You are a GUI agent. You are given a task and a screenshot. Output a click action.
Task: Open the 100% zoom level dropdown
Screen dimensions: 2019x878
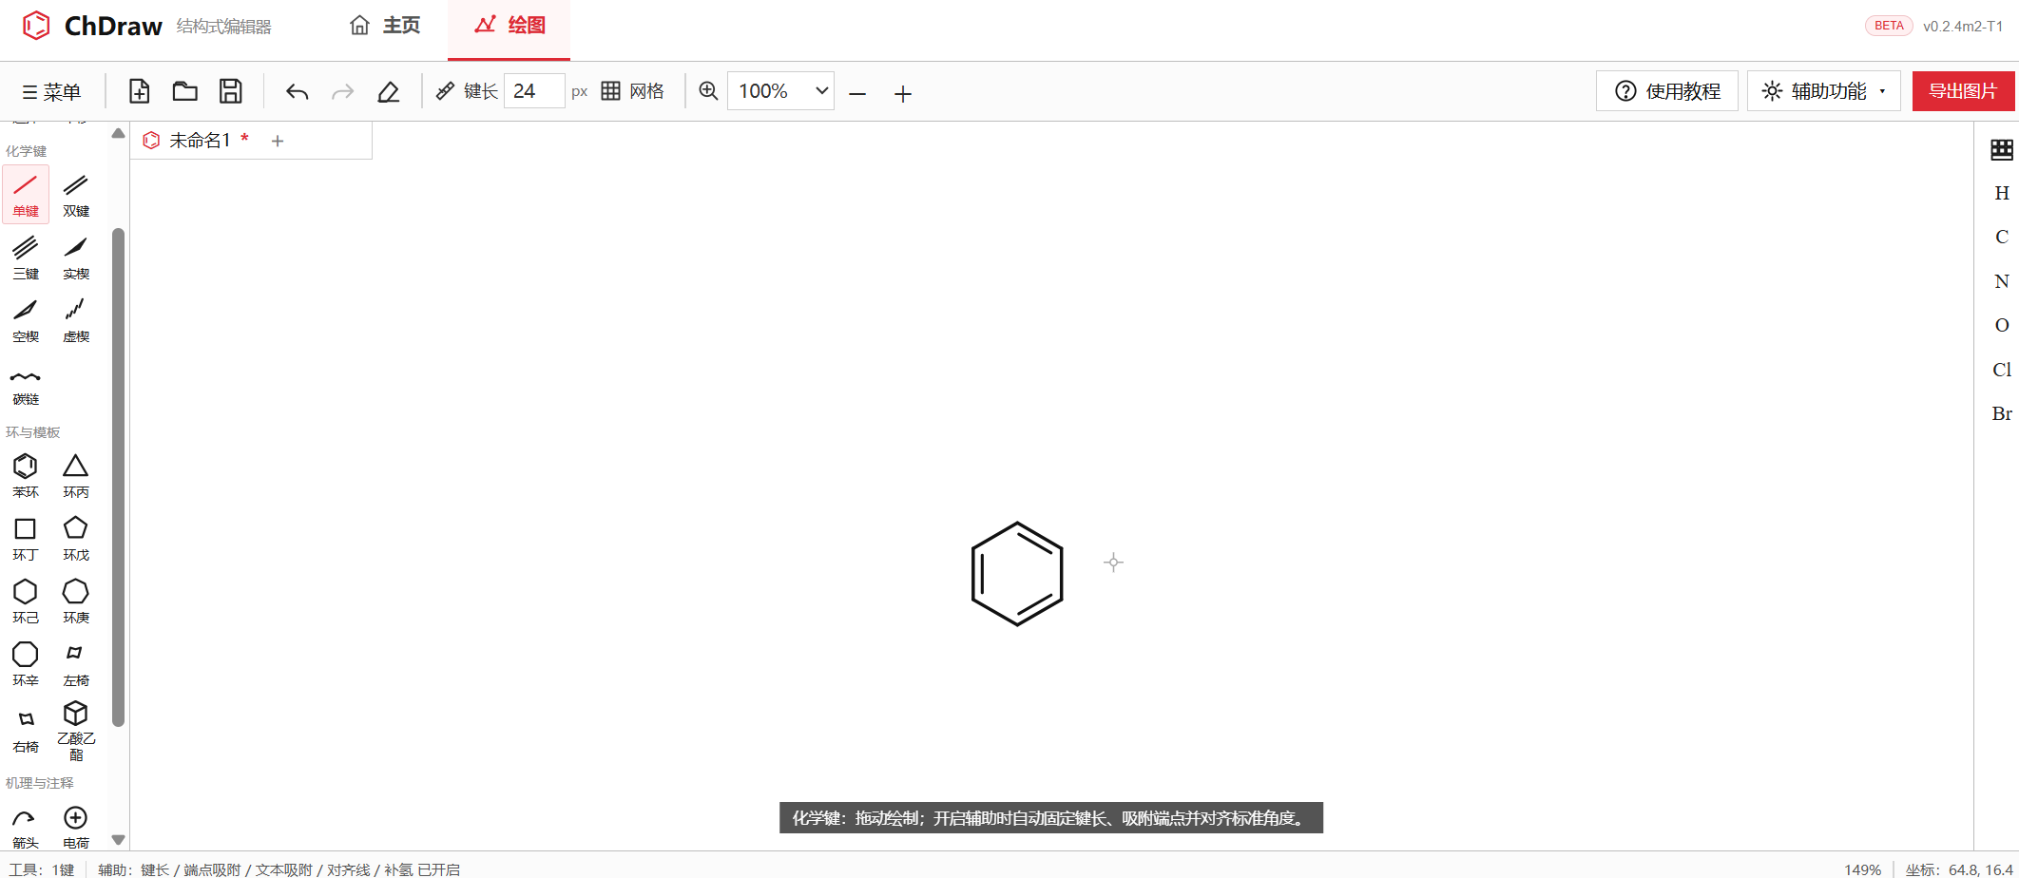click(780, 91)
